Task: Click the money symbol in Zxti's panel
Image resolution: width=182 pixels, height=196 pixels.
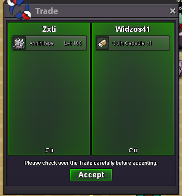Action: [47, 150]
